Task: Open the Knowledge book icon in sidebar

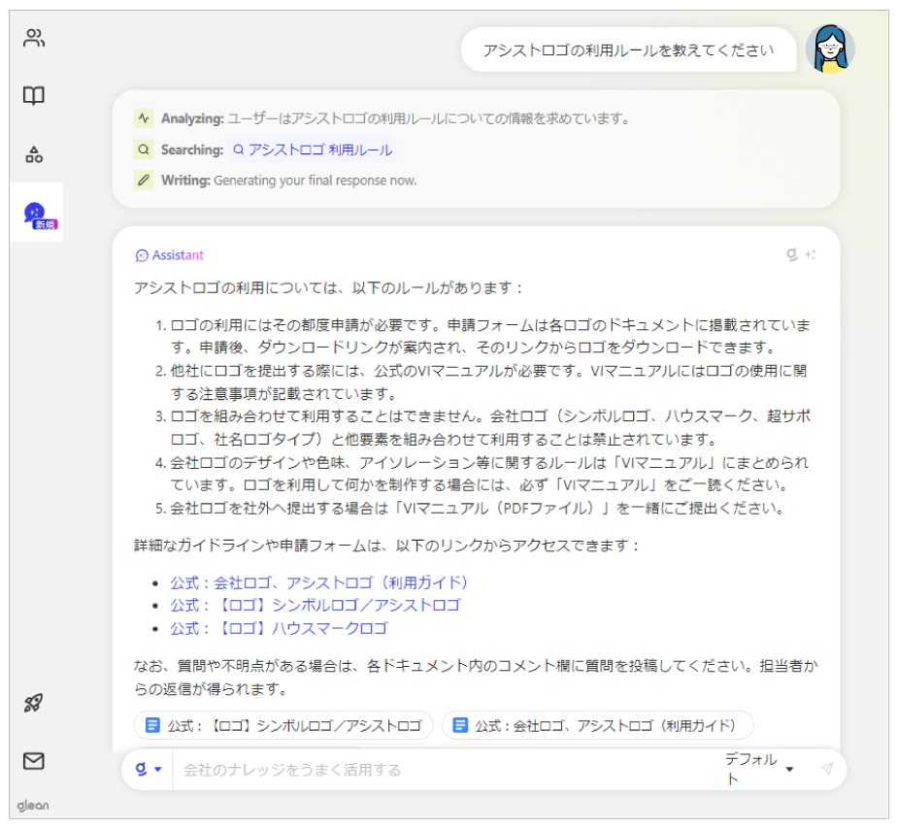Action: click(34, 95)
